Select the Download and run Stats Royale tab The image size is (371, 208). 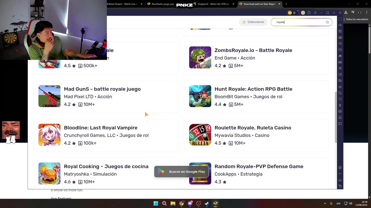260,4
